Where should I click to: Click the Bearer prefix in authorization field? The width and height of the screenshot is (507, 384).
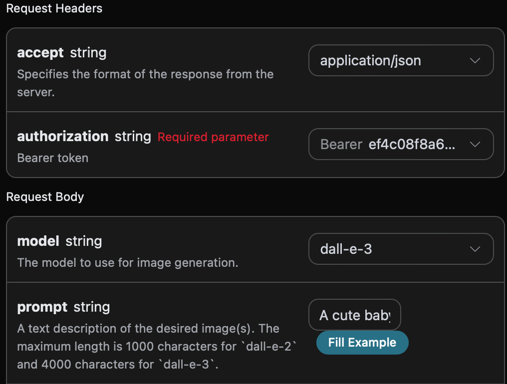pyautogui.click(x=341, y=145)
